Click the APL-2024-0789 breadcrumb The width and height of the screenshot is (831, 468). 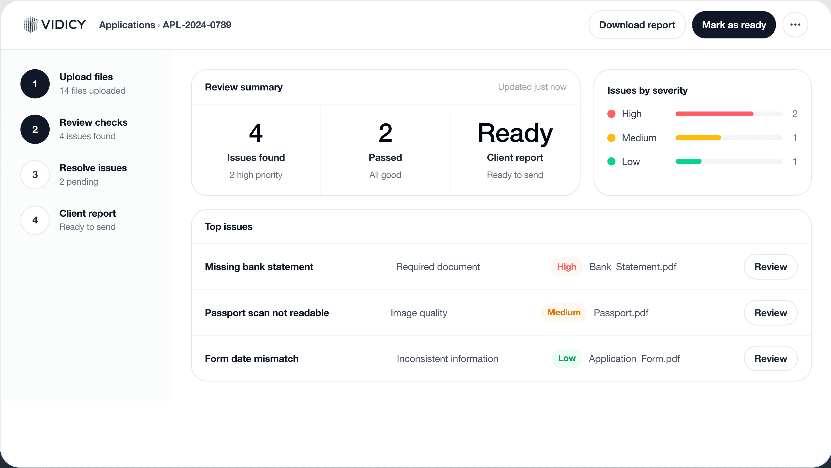pos(197,25)
